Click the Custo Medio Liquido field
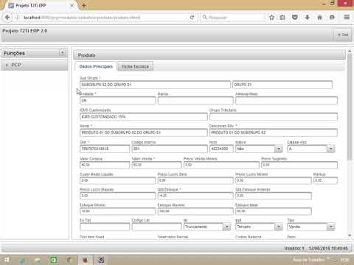Image resolution: width=354 pixels, height=265 pixels. (x=118, y=180)
